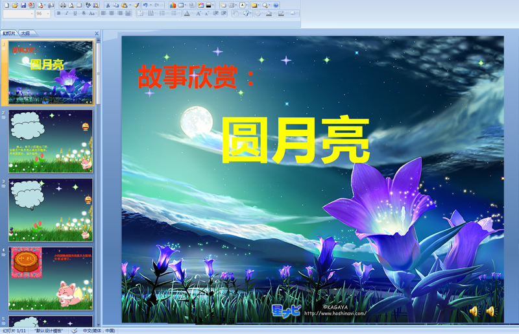The height and width of the screenshot is (334, 519).
Task: Save the presentation with floppy icon
Action: tap(23, 5)
